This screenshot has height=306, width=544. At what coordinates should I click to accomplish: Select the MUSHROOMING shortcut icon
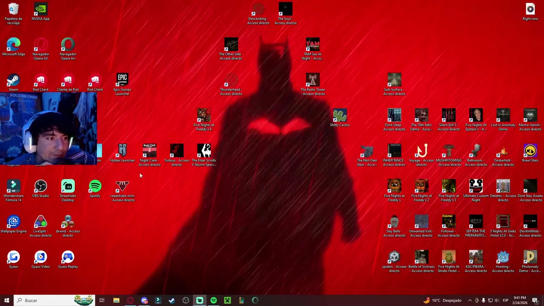click(449, 155)
